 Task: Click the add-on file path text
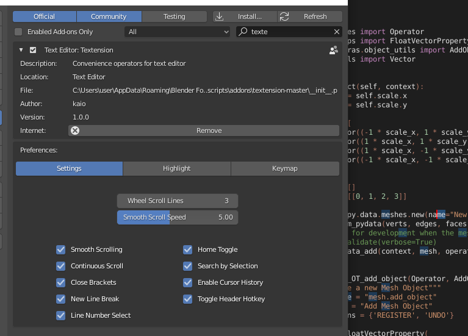pyautogui.click(x=205, y=90)
